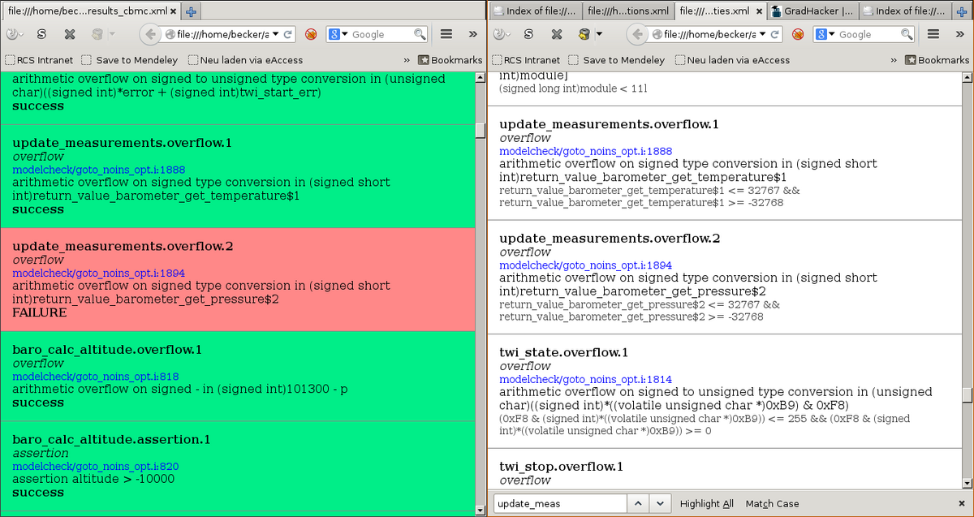Viewport: 974px width, 517px height.
Task: Open a new tab in the left browser
Action: click(x=191, y=11)
